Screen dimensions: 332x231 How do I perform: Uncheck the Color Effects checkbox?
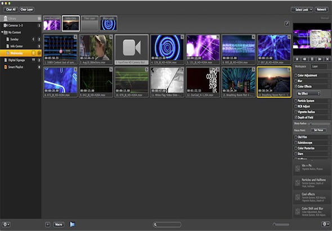(x=295, y=87)
